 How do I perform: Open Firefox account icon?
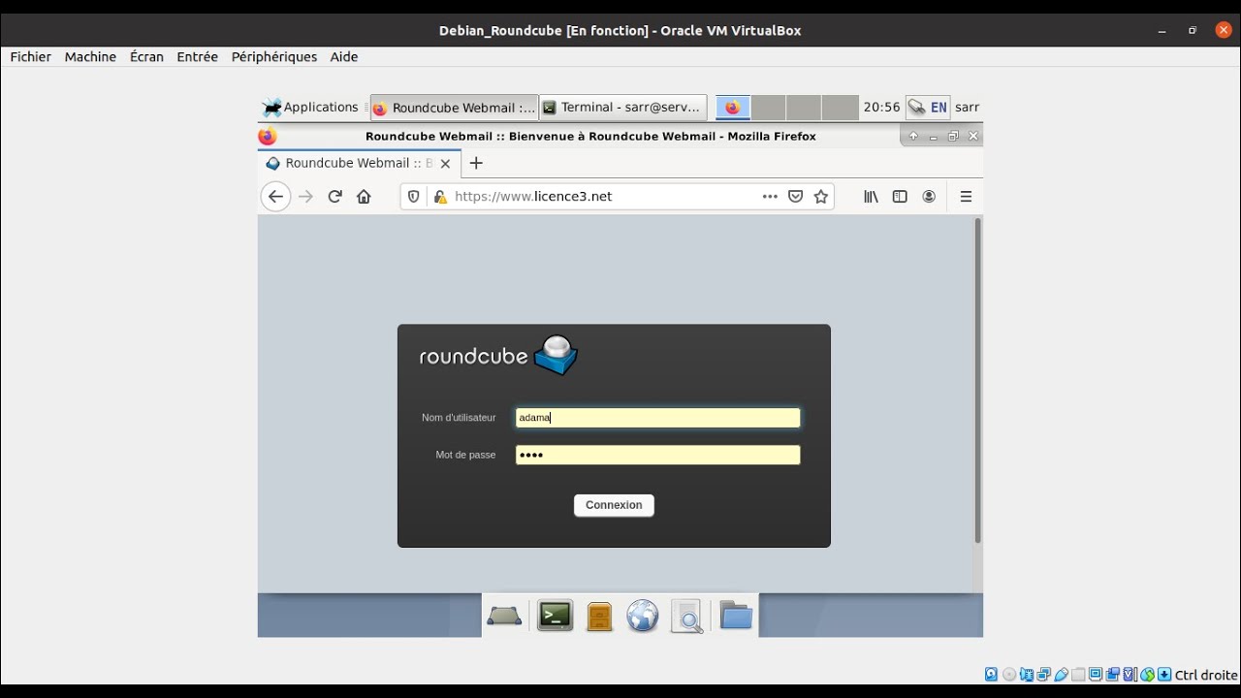[x=929, y=197]
